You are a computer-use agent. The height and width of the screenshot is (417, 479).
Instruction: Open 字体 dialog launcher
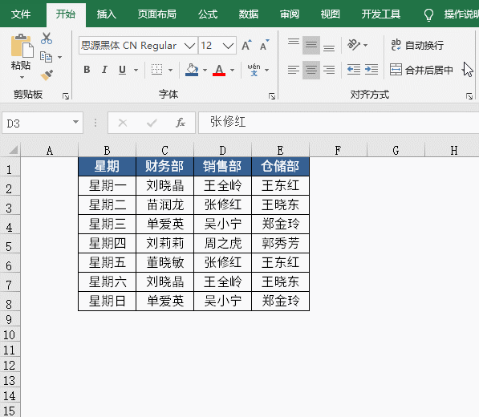point(272,96)
